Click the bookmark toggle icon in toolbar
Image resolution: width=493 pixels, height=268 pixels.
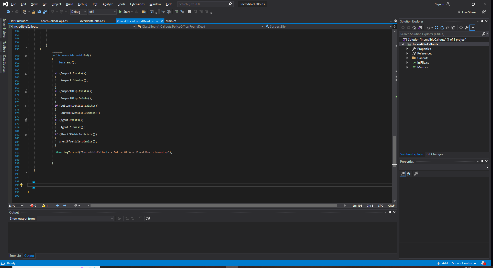189,12
